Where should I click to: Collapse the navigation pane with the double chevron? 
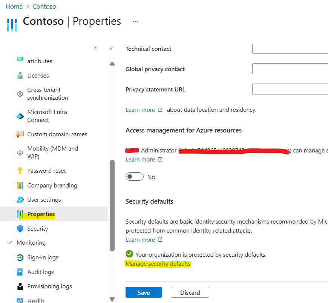[x=111, y=48]
